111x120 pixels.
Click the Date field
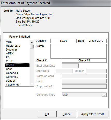point(96,41)
